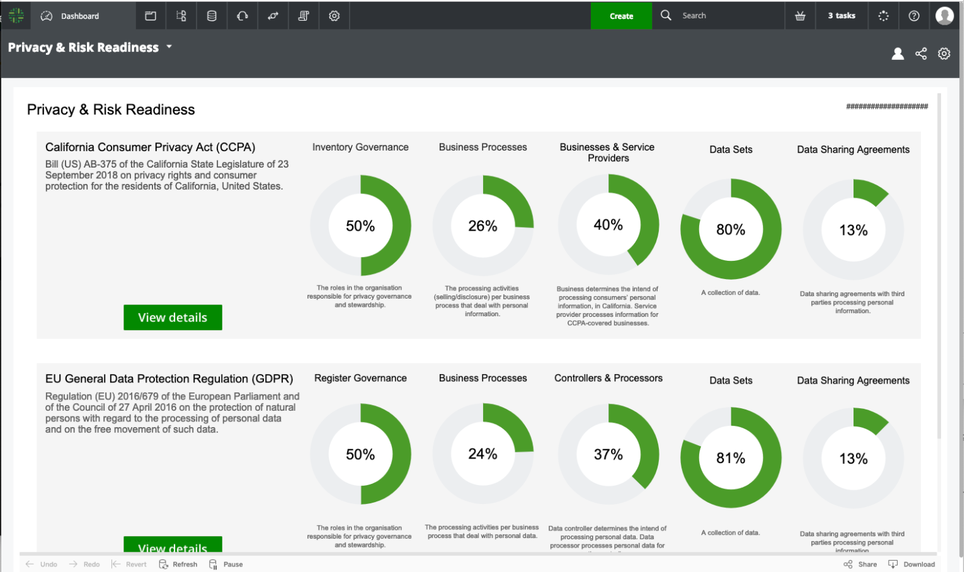This screenshot has height=572, width=965.
Task: Click the green Create button
Action: (x=621, y=16)
